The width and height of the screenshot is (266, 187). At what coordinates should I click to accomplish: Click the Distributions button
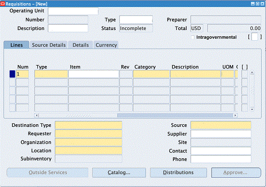click(178, 172)
